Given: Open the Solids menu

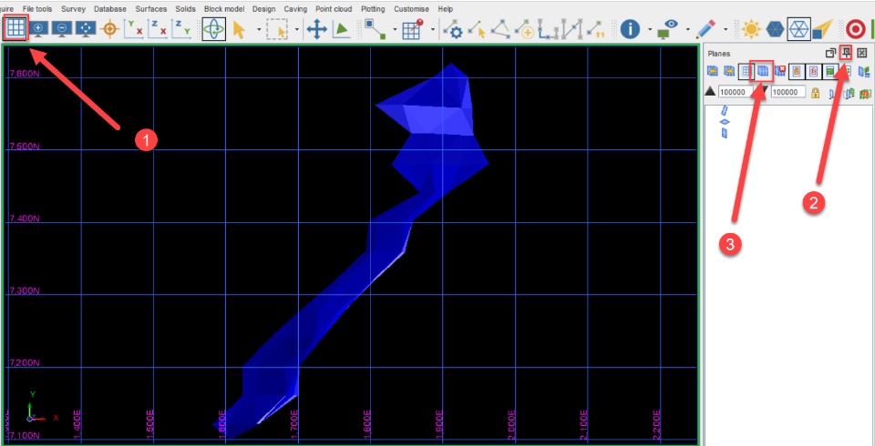Looking at the screenshot, I should 185,9.
